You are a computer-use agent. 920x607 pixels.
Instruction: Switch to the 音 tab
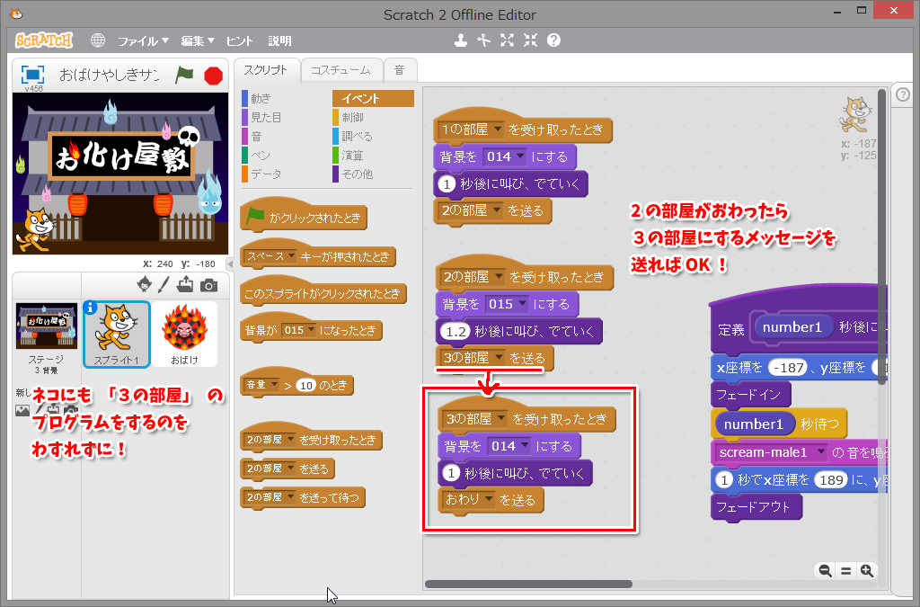tap(400, 70)
